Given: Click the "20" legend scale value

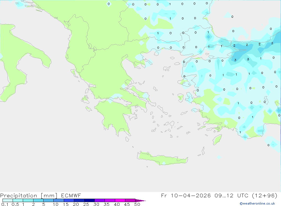Looking at the screenshot, I should (x=76, y=204).
